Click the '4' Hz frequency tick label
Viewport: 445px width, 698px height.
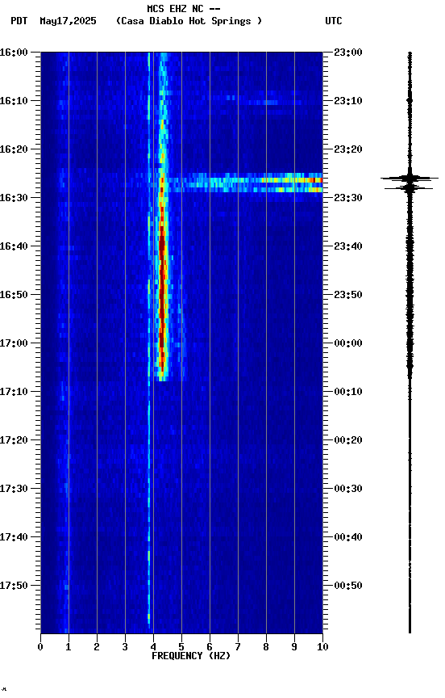tap(153, 647)
